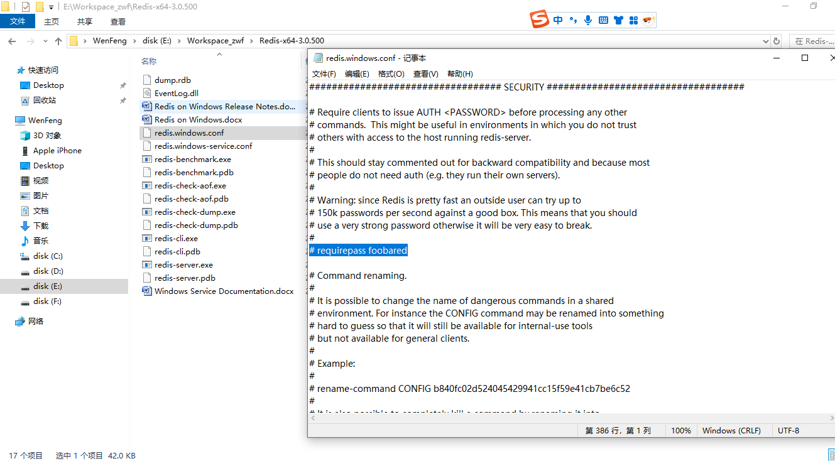Open the 共享 ribbon tab
835x461 pixels.
85,21
